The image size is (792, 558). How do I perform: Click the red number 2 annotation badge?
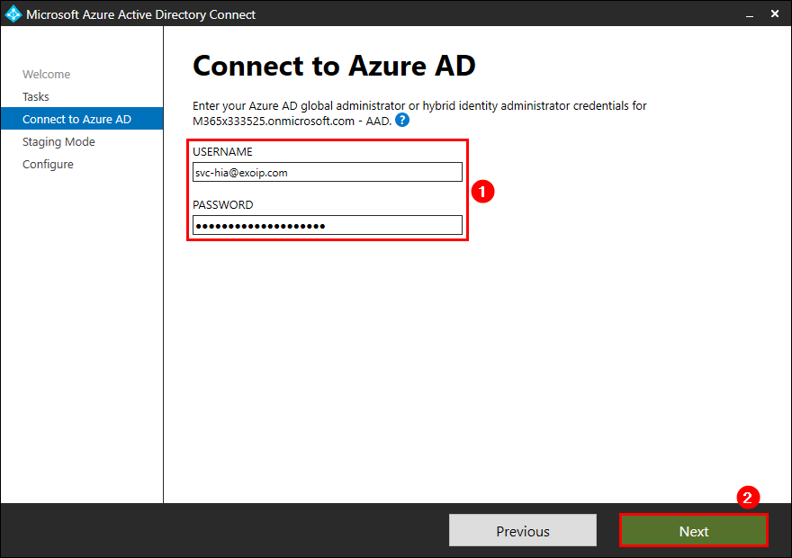coord(748,497)
